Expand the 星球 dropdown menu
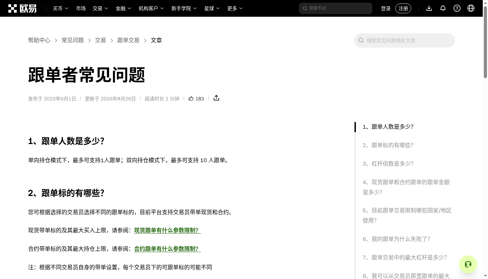 pos(212,8)
